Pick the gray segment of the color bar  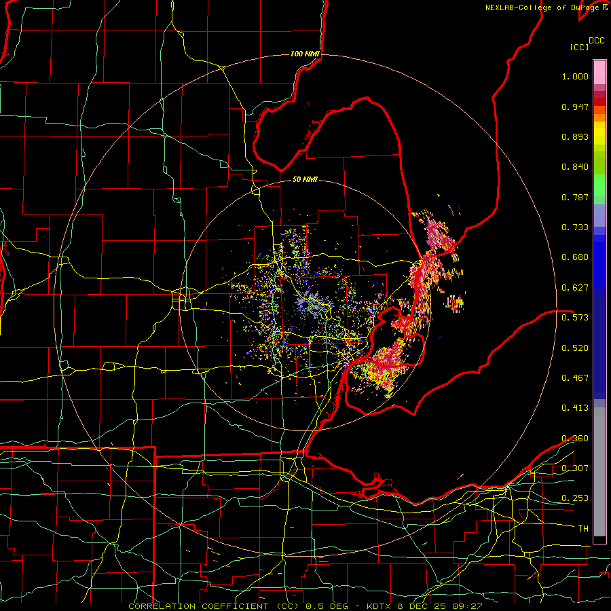pyautogui.click(x=599, y=472)
